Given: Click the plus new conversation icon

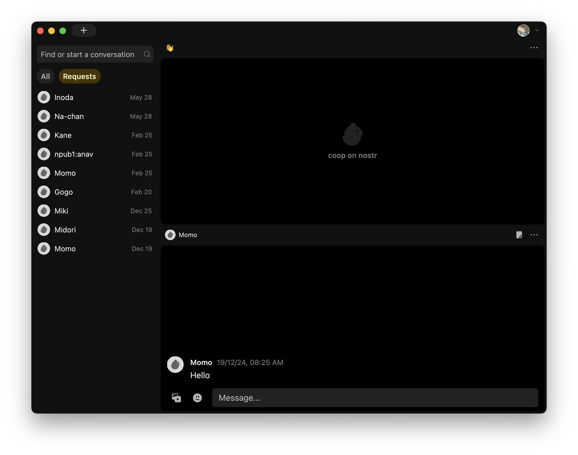Looking at the screenshot, I should [83, 30].
